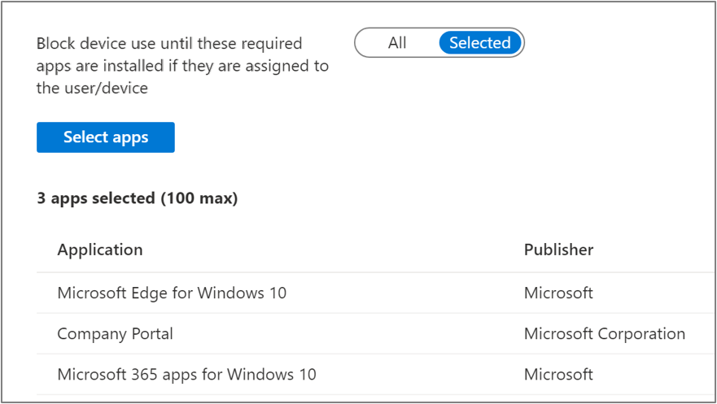Click the 'apps are installed if they are assigned' line
This screenshot has width=717, height=404.
coord(182,66)
